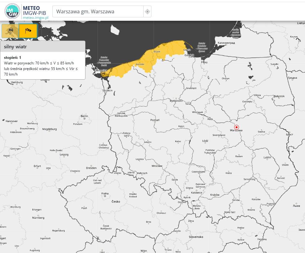Click the red Warszawa location marker

(237, 127)
